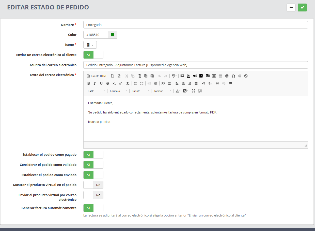Apply italic formatting in the editor
The width and height of the screenshot is (315, 231).
pos(95,83)
